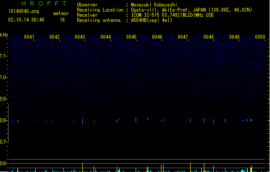Click the ICOM IC-575 receiver description

(x=172, y=15)
